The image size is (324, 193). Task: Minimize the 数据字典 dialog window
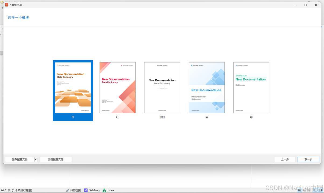[x=295, y=5]
